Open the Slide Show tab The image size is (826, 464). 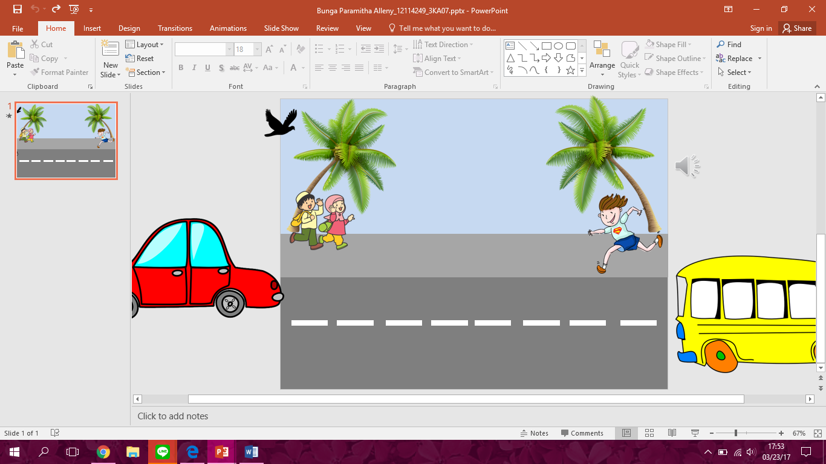(x=281, y=28)
